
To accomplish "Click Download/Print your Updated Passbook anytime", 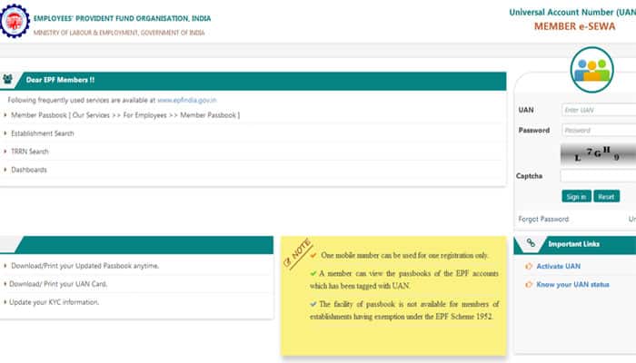I will pyautogui.click(x=85, y=266).
